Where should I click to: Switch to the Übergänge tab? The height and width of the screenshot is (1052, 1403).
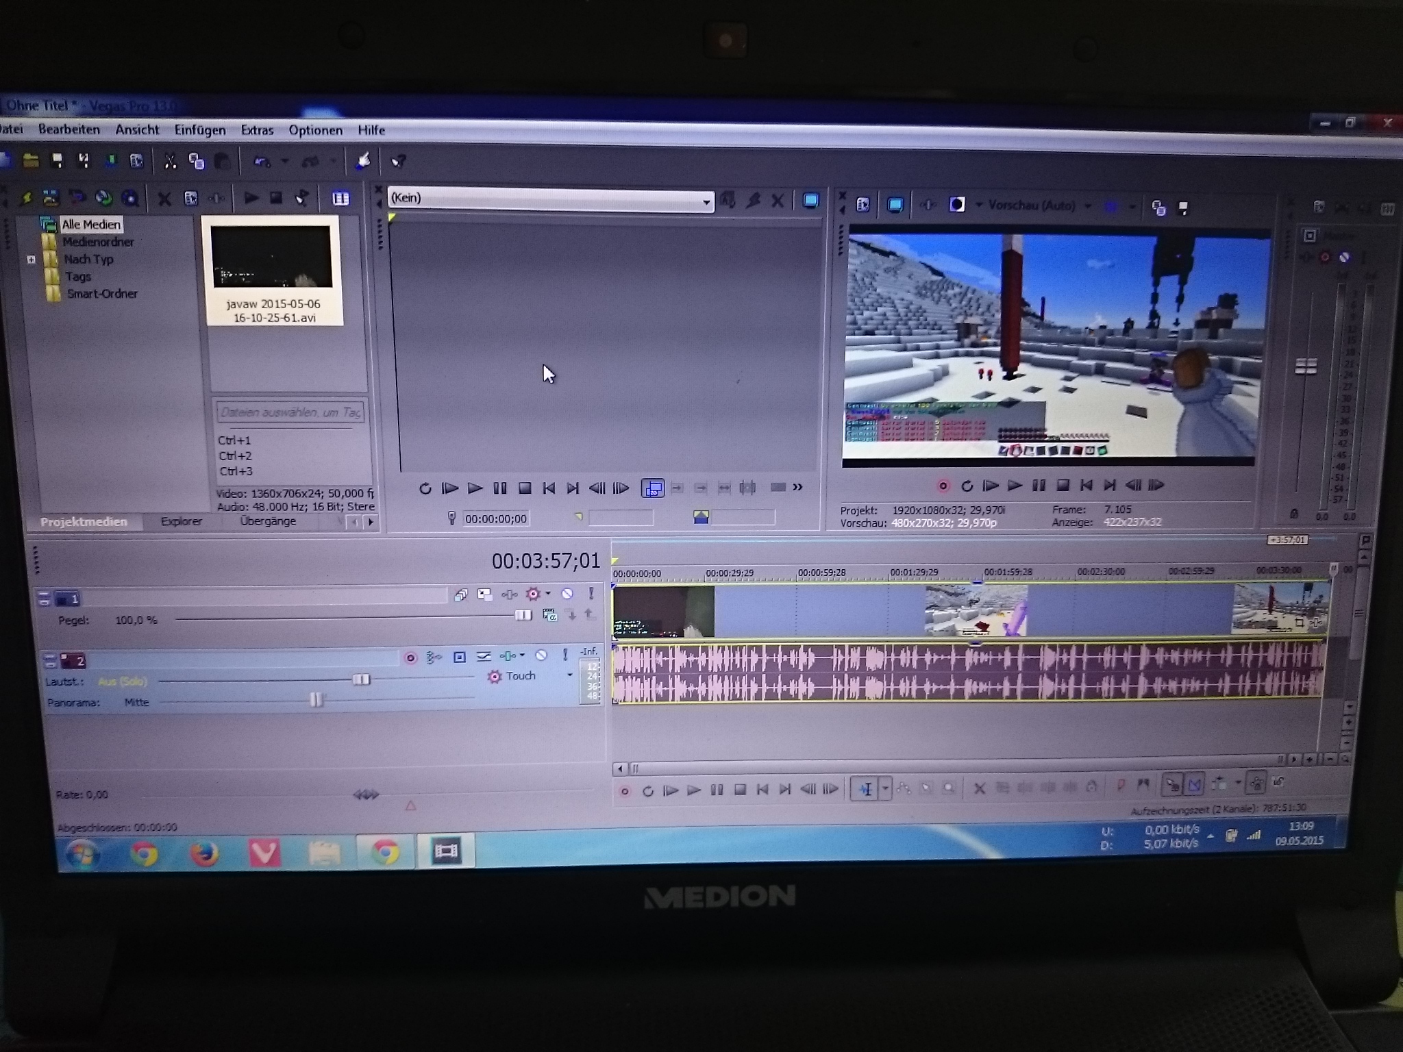pos(268,521)
